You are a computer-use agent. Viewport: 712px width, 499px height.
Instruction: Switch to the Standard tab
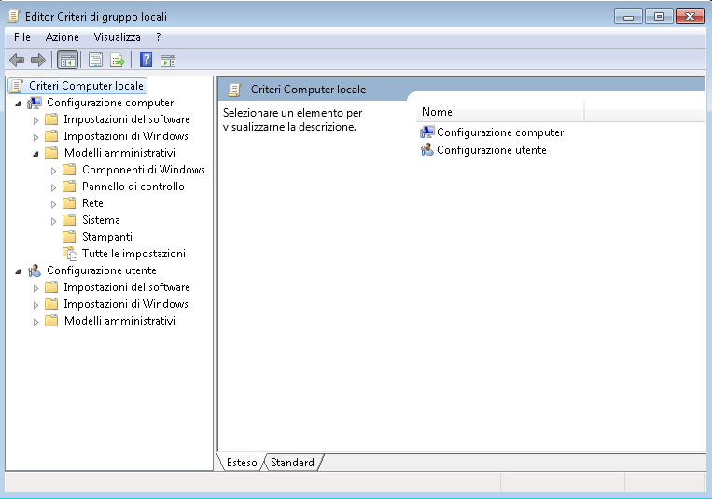pos(292,463)
